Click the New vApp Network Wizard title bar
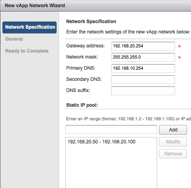 (95, 6)
